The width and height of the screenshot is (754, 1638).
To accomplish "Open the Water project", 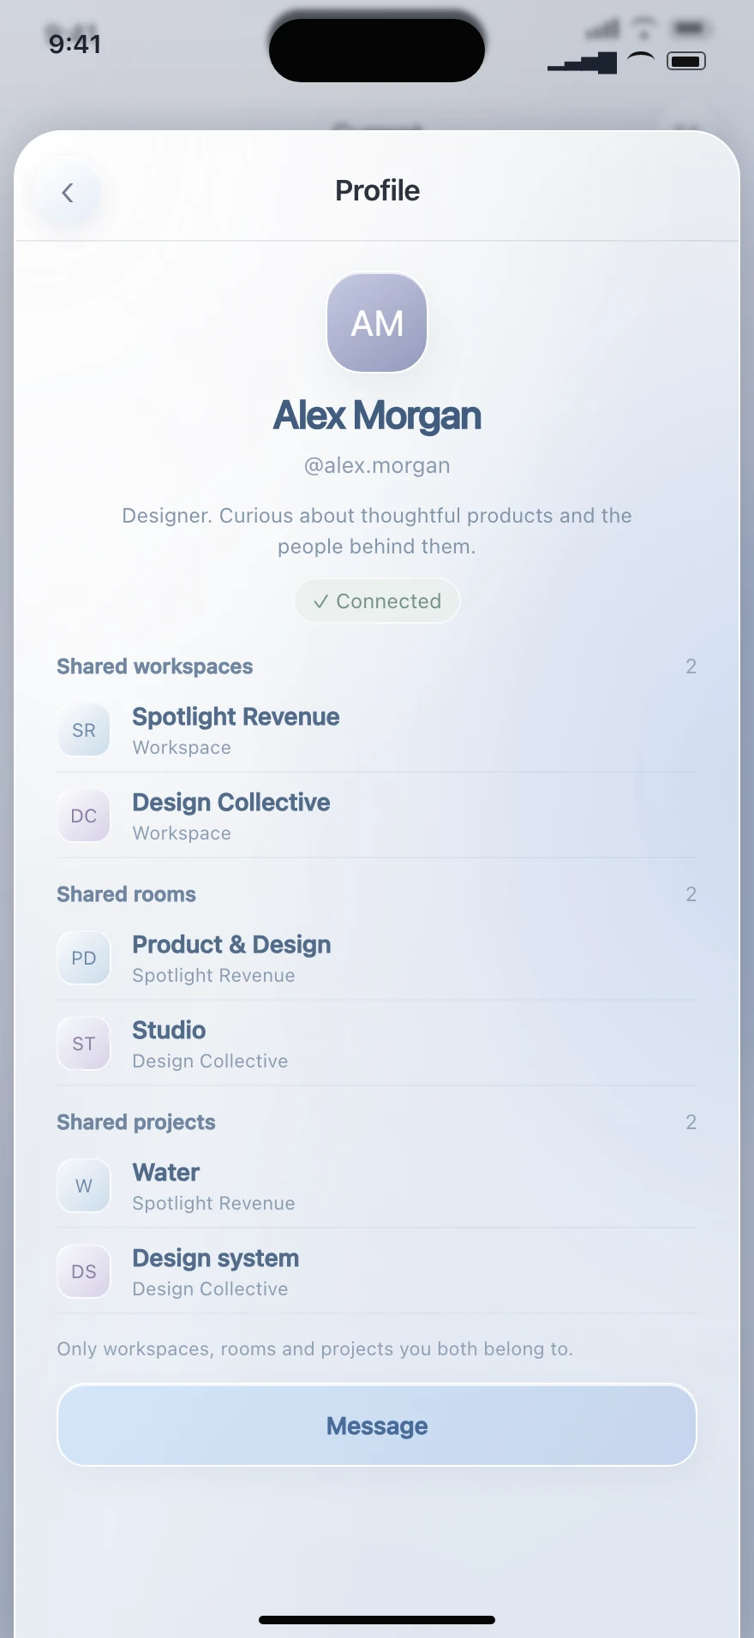I will (x=377, y=1186).
